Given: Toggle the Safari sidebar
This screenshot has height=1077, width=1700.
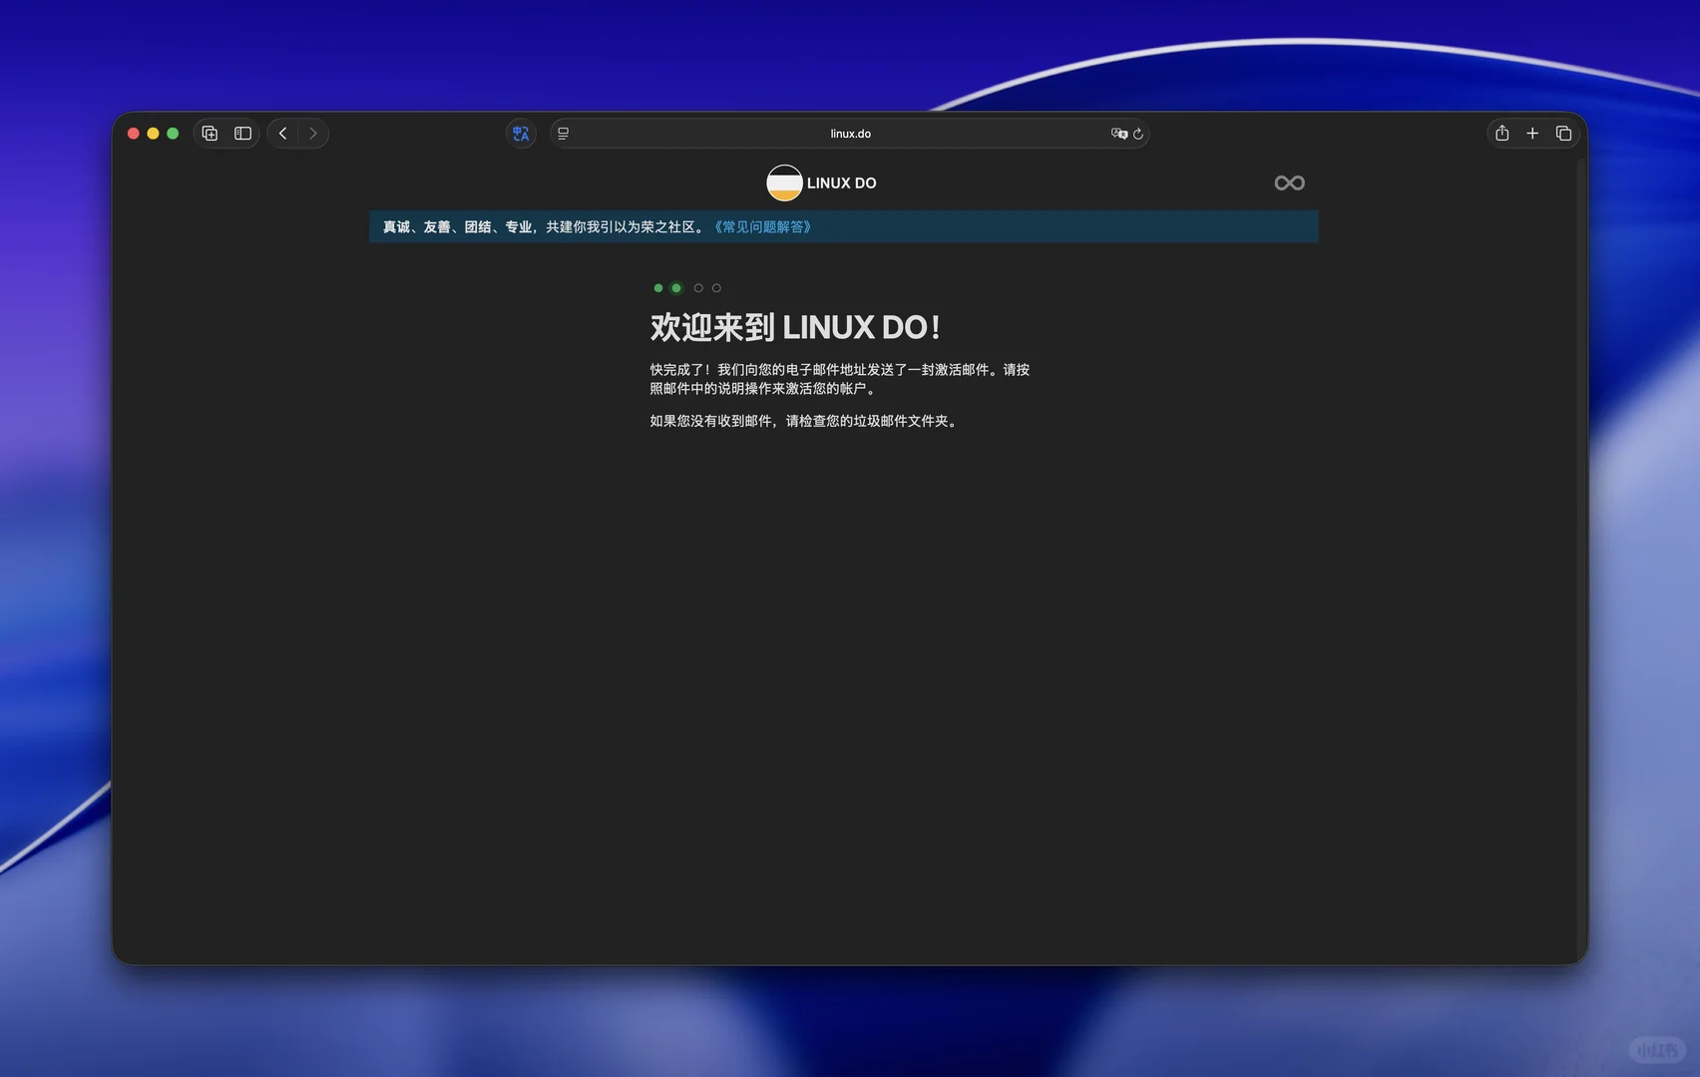Looking at the screenshot, I should (241, 133).
